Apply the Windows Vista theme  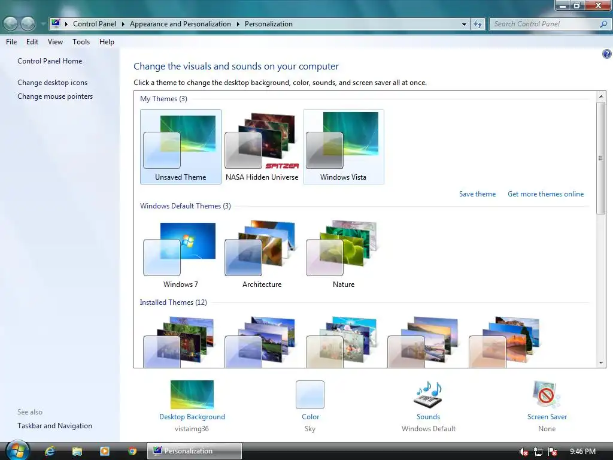click(343, 147)
